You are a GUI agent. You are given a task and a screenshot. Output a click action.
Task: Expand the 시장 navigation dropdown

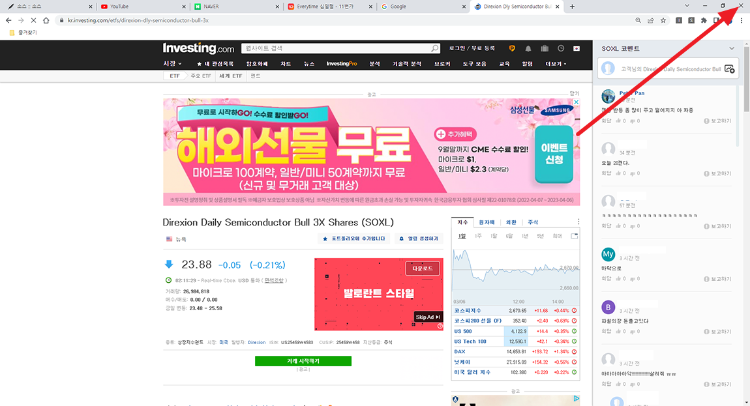tap(172, 64)
